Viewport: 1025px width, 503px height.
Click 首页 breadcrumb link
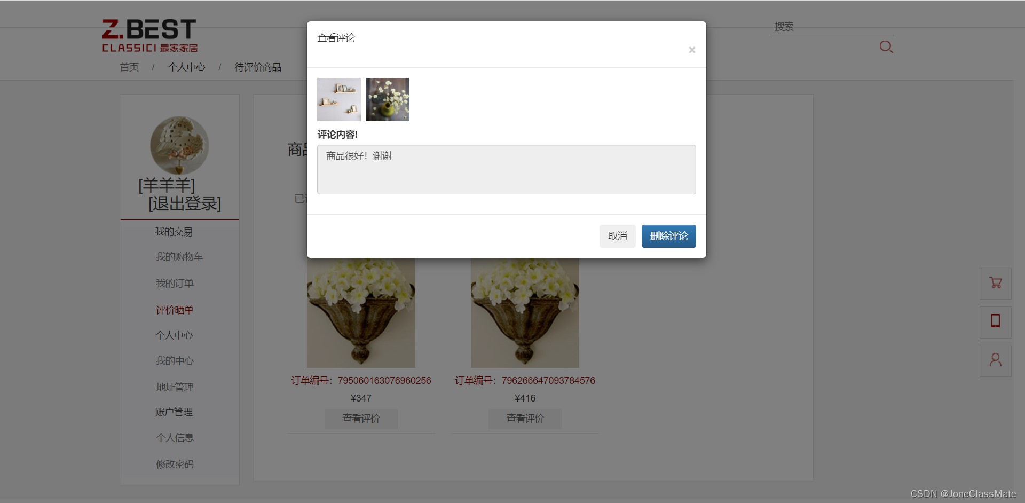129,67
